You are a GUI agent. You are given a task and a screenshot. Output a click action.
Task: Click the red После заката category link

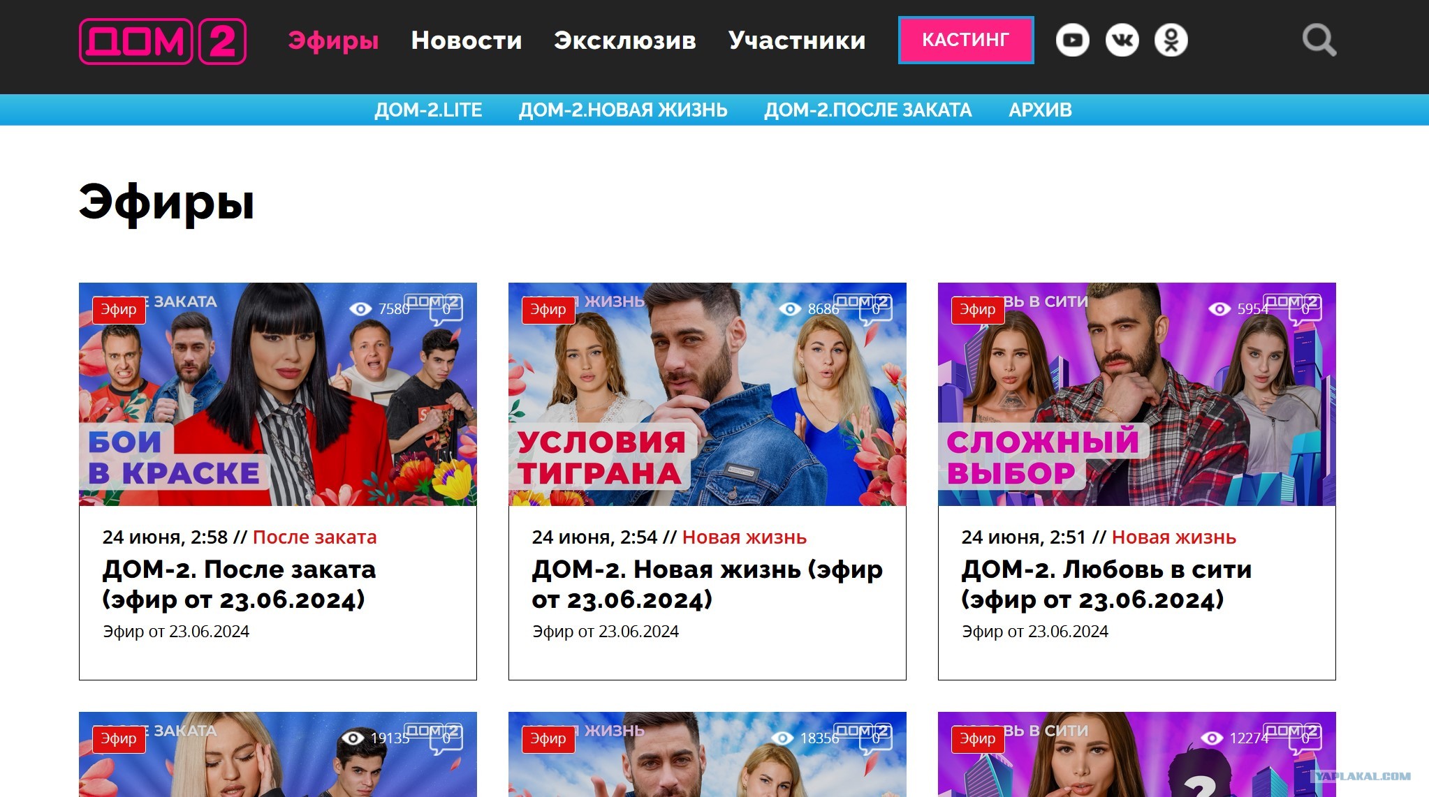click(x=315, y=537)
